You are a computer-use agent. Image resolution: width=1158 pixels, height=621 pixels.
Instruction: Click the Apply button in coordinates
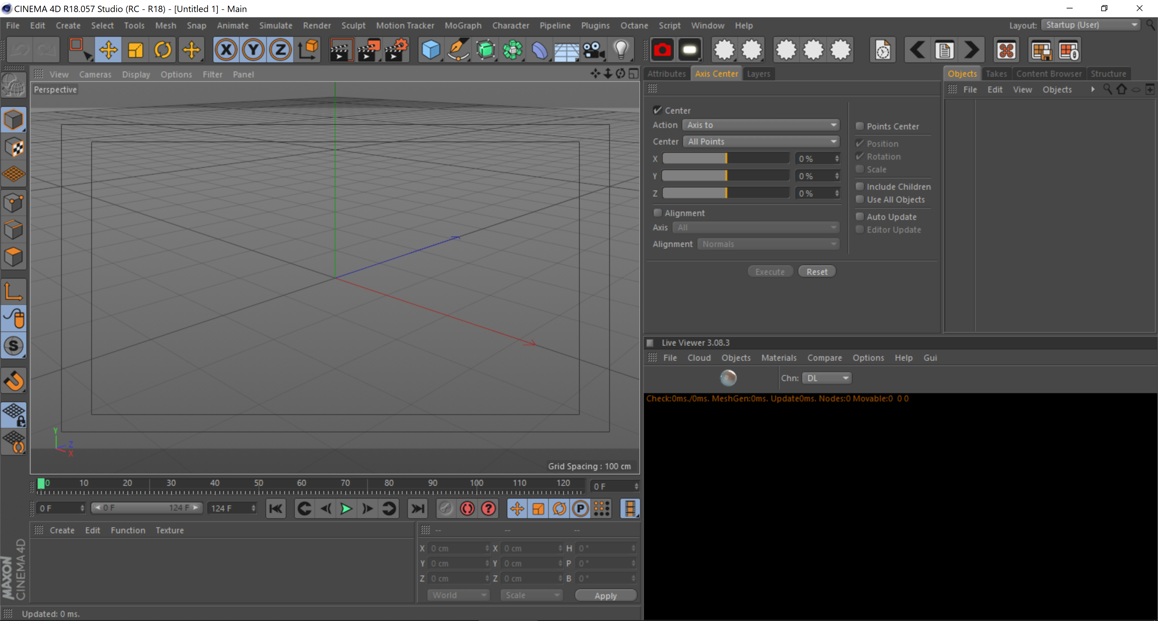[x=605, y=595]
